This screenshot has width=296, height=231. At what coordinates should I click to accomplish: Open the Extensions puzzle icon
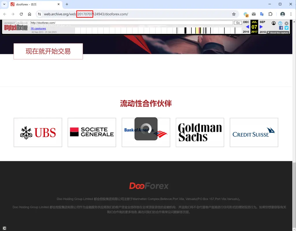click(x=270, y=14)
